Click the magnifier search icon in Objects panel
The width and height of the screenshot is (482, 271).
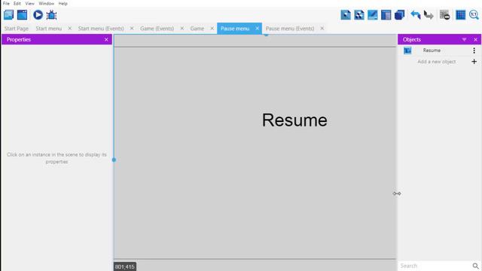[475, 266]
